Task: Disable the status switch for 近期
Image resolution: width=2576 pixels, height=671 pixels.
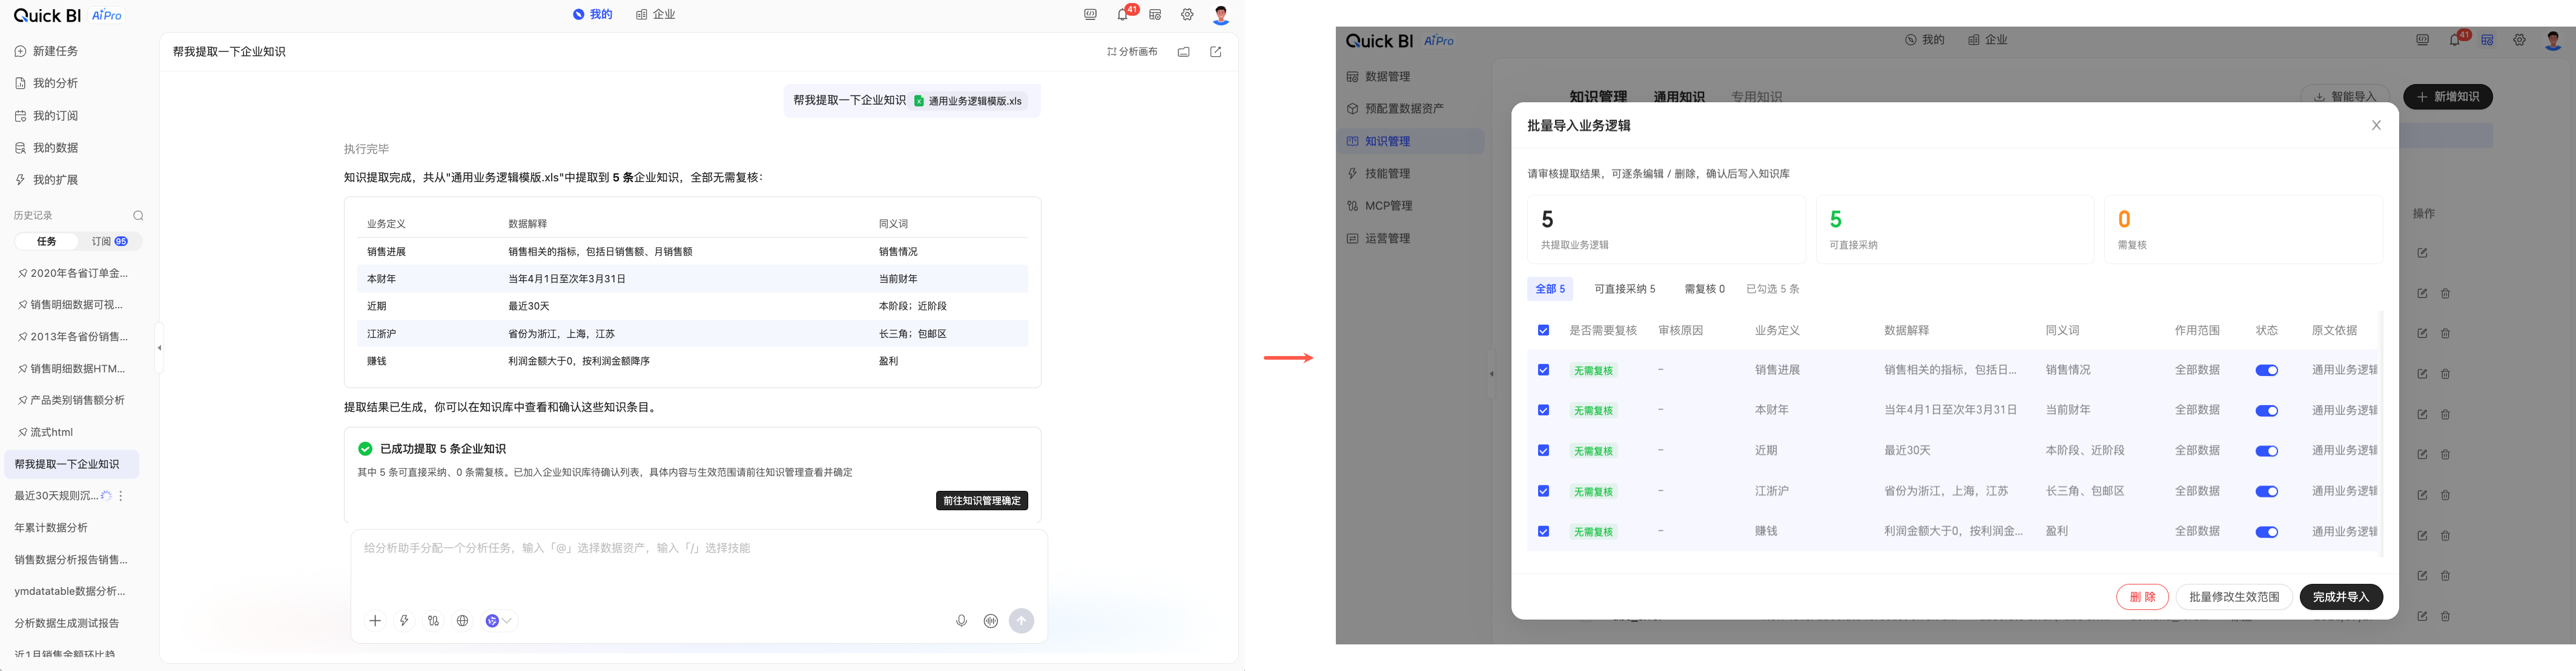Action: 2266,452
